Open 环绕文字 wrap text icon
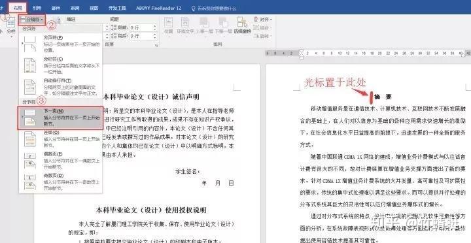 point(185,25)
